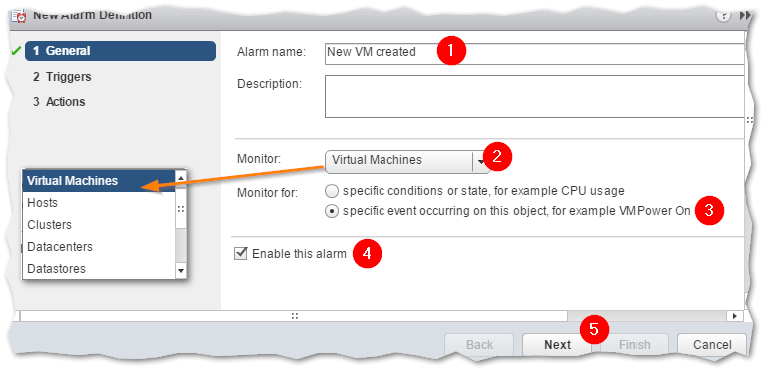Click the Alarm name input field

point(535,54)
